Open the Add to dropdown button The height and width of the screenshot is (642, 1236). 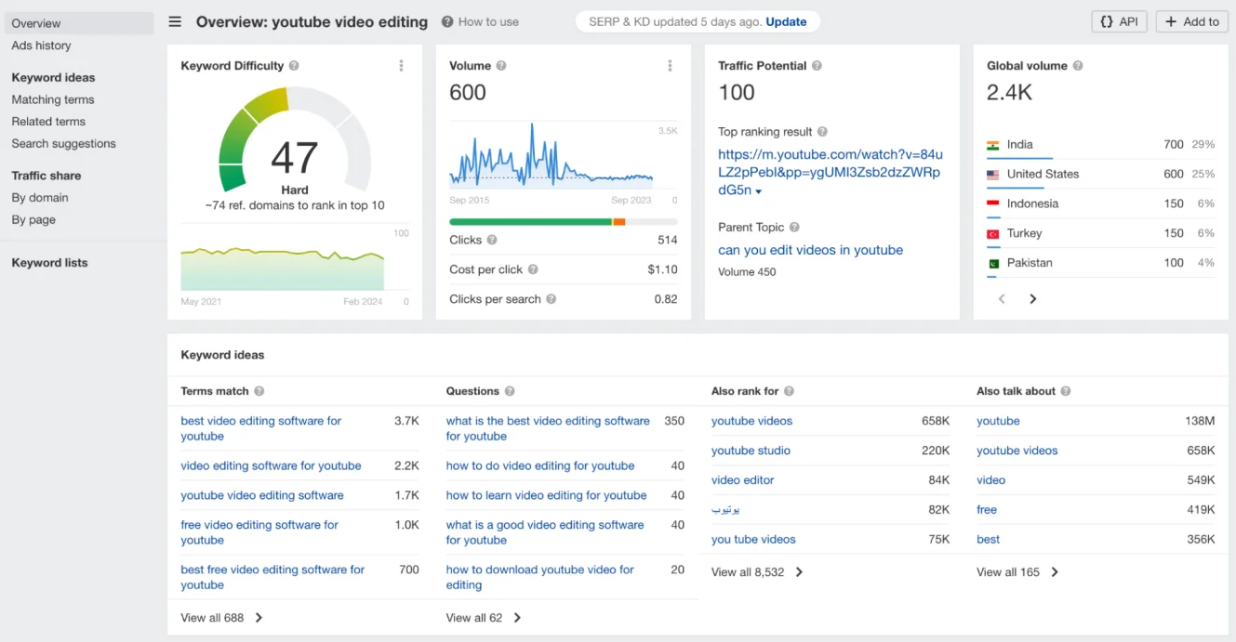click(1191, 21)
